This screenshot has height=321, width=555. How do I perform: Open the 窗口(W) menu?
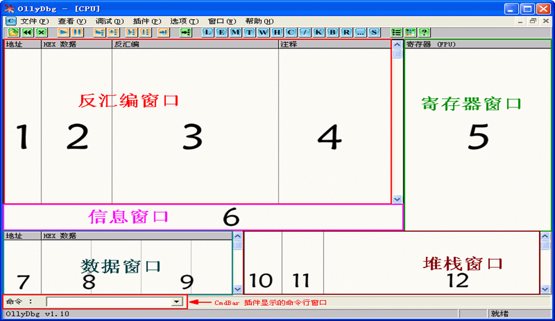(222, 21)
